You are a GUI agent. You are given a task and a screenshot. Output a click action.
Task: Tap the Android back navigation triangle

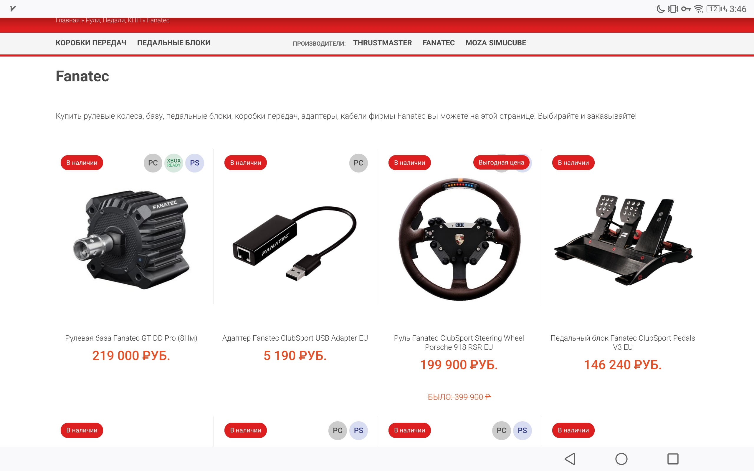coord(570,459)
